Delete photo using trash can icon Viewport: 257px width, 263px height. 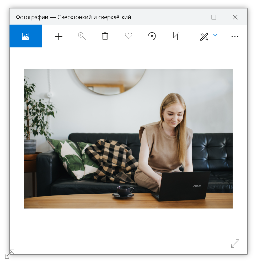point(105,36)
